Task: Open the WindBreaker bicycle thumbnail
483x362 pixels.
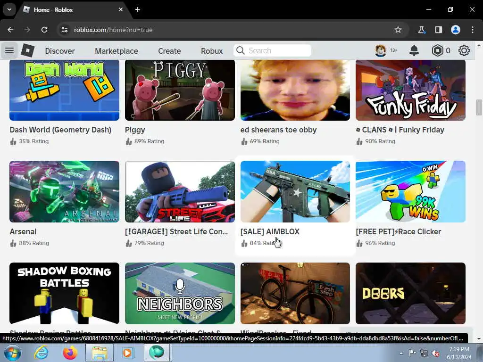Action: 295,293
